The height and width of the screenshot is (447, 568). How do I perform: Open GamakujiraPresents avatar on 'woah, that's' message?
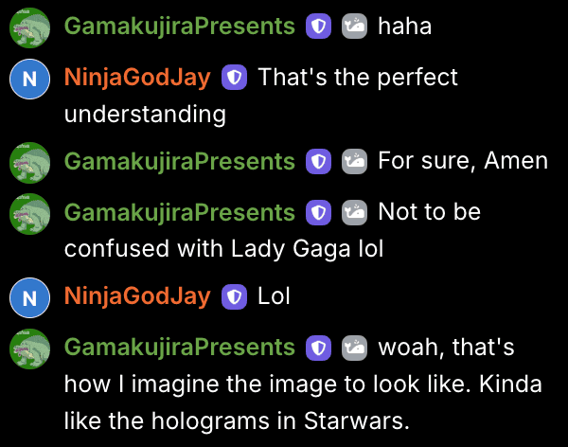(x=29, y=349)
